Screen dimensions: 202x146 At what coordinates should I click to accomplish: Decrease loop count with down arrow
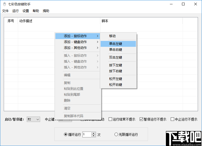(94, 136)
